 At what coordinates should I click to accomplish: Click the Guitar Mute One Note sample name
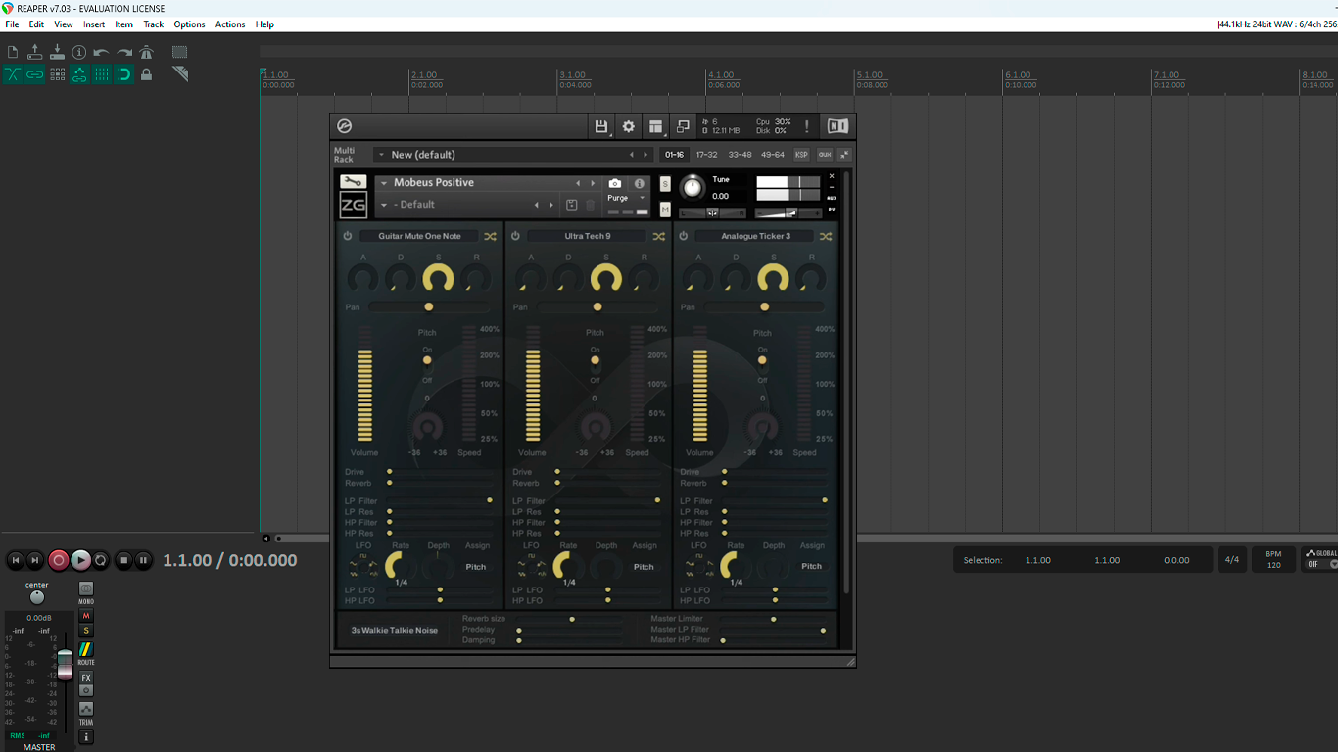(x=419, y=236)
